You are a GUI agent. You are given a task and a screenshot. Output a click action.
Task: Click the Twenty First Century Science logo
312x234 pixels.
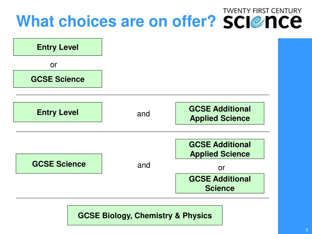[x=262, y=18]
